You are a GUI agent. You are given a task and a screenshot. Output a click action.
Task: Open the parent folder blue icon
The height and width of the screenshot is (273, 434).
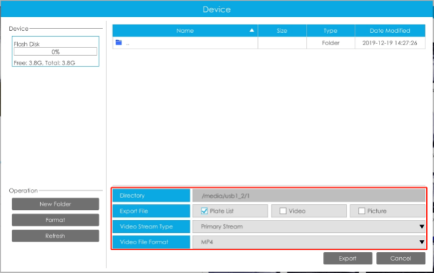tap(119, 42)
